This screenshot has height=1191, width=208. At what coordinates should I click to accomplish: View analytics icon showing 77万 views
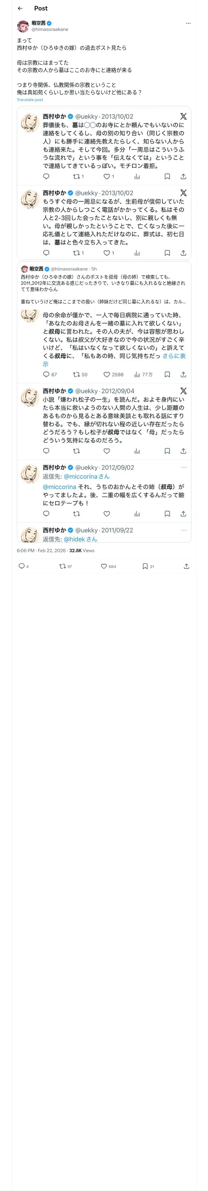coord(137,374)
